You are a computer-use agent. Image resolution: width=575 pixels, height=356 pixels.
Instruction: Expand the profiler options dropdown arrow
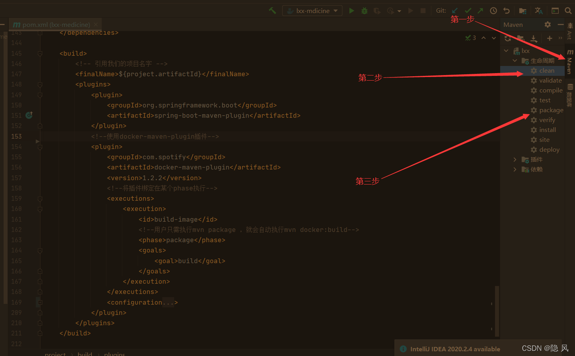pyautogui.click(x=399, y=11)
